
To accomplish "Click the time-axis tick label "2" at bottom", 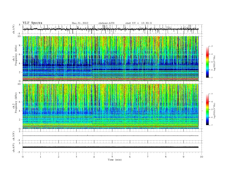I will 58,157.
